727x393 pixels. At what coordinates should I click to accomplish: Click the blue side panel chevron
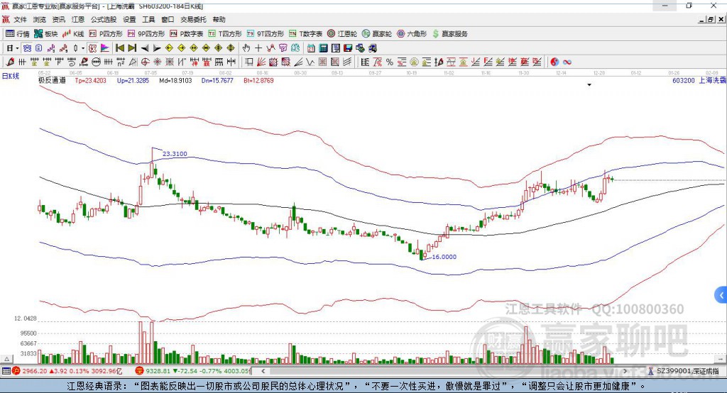point(721,295)
